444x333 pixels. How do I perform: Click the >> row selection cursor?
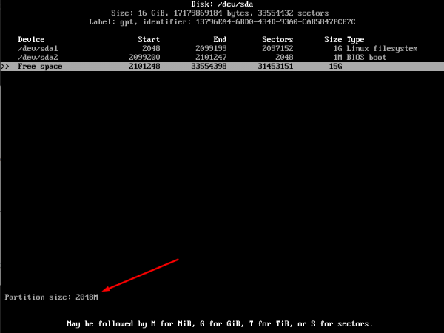tap(5, 67)
